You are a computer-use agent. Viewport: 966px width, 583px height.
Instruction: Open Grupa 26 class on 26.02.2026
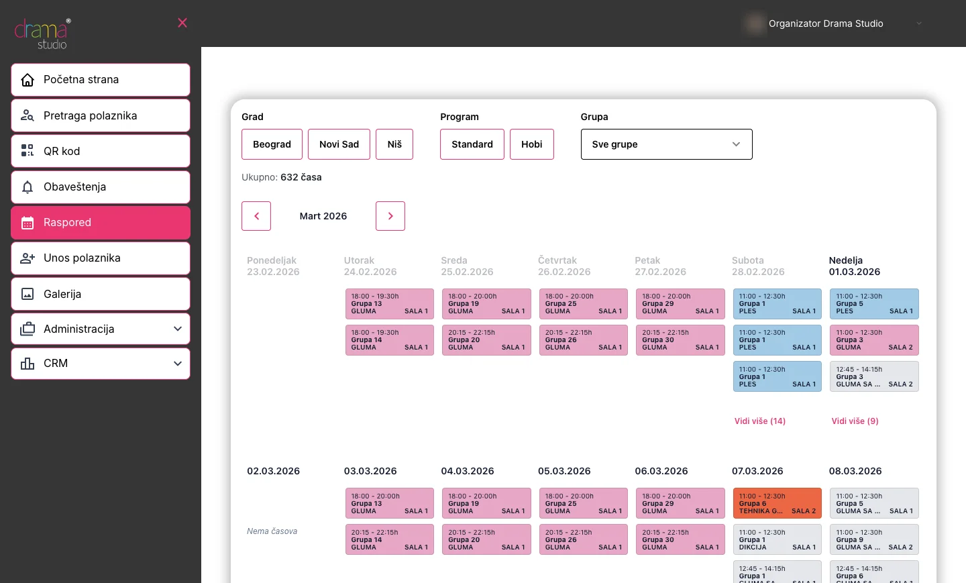click(584, 340)
